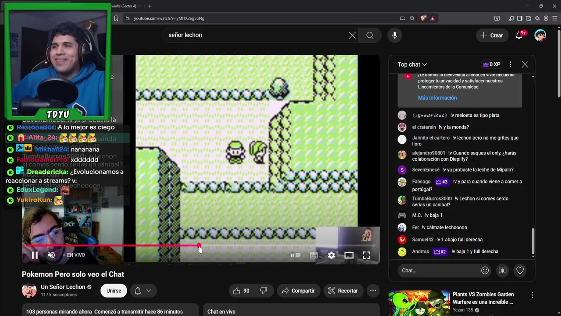561x316 pixels.
Task: Open the 0 XP crown leaderboard badge
Action: point(491,65)
